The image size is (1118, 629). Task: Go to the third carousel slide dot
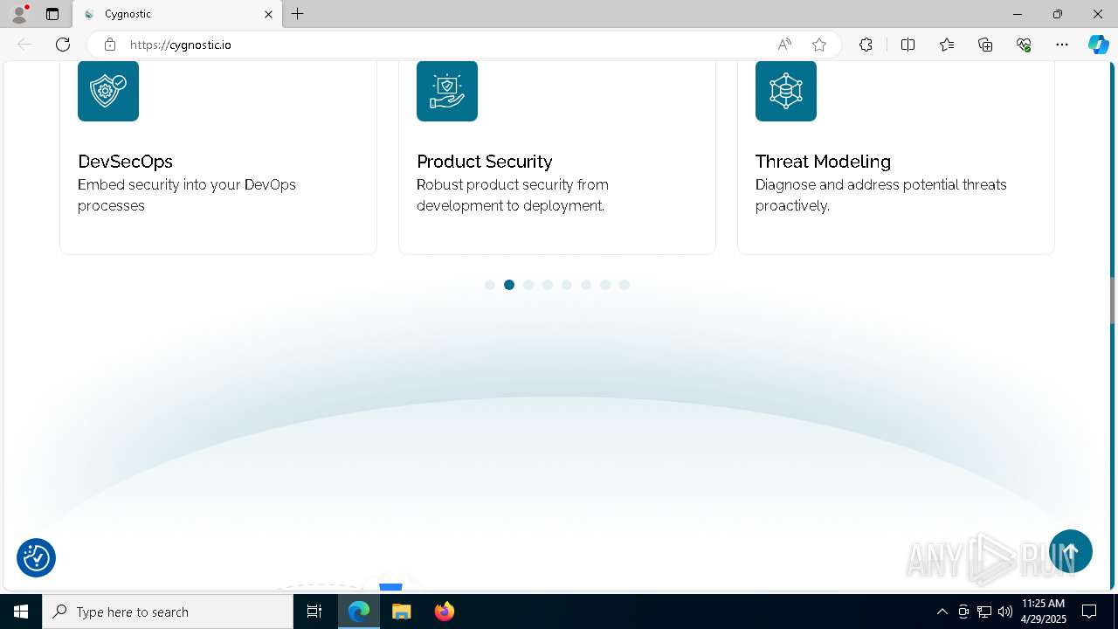[x=528, y=285]
